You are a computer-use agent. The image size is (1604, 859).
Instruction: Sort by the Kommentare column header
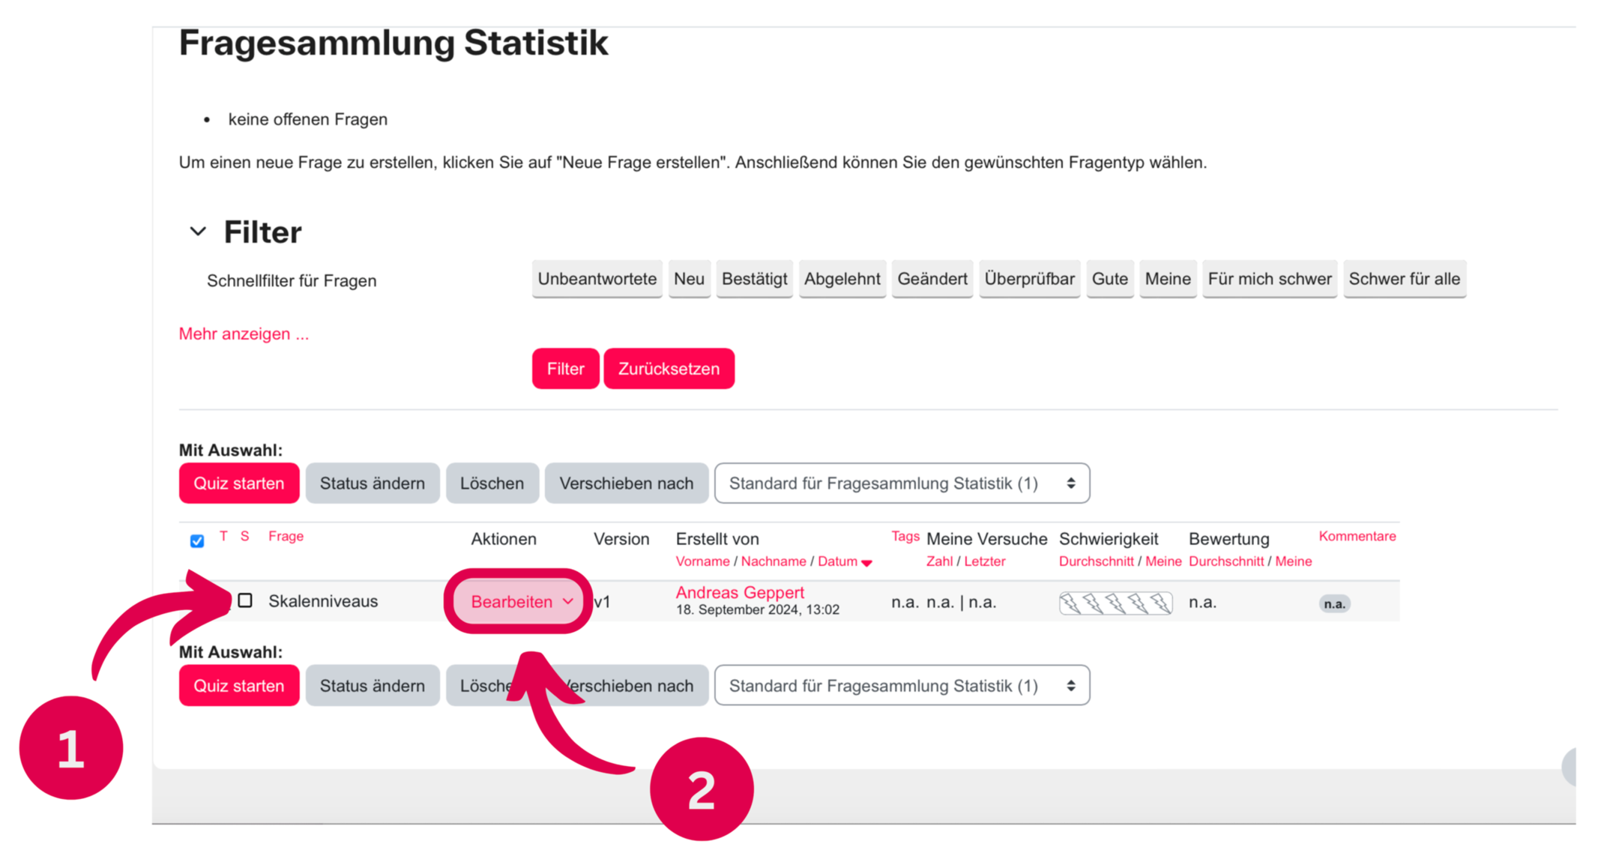pyautogui.click(x=1357, y=536)
